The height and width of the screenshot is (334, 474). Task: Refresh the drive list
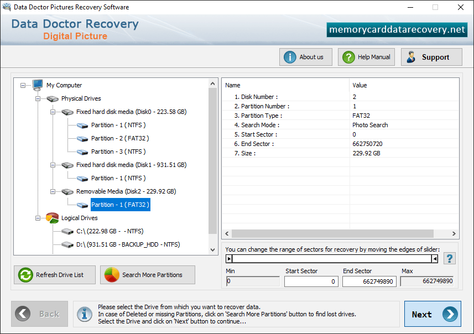point(55,275)
